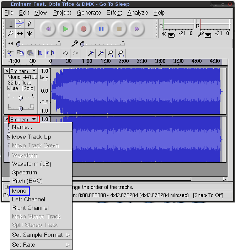This screenshot has height=250, width=235.
Task: Switch track display to Spectrum
Action: pos(41,173)
